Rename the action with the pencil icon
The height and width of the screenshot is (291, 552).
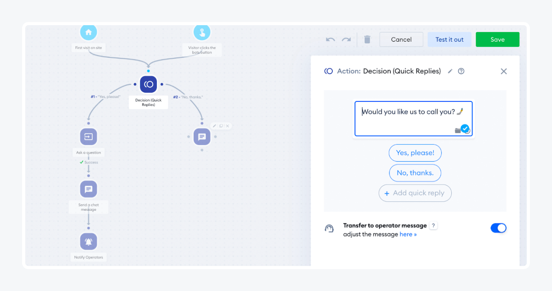pyautogui.click(x=450, y=71)
